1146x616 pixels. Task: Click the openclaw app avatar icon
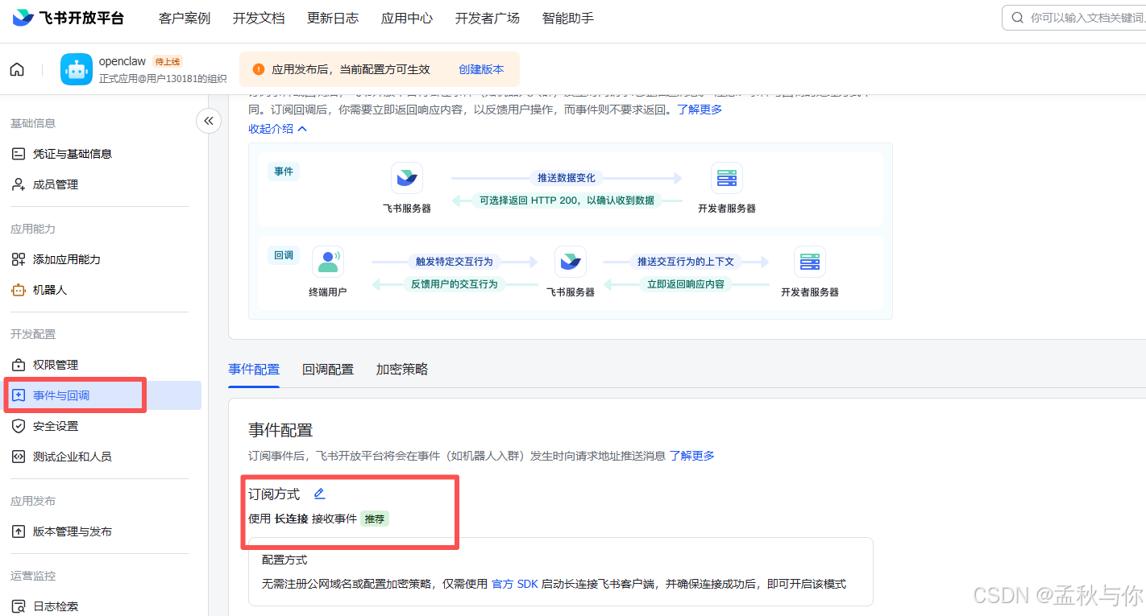[76, 69]
